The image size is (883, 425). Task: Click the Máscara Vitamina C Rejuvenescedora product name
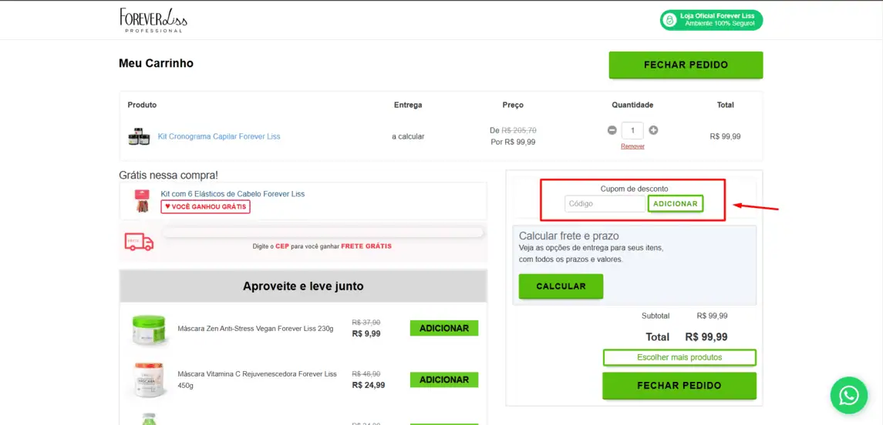[x=257, y=380]
